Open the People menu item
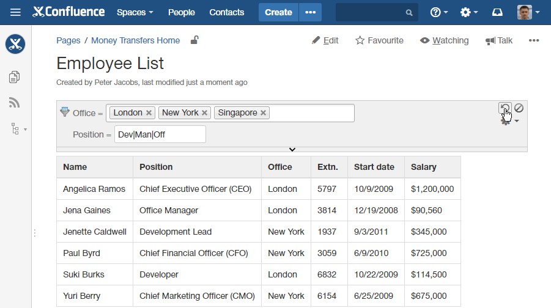The width and height of the screenshot is (551, 308). pos(181,12)
